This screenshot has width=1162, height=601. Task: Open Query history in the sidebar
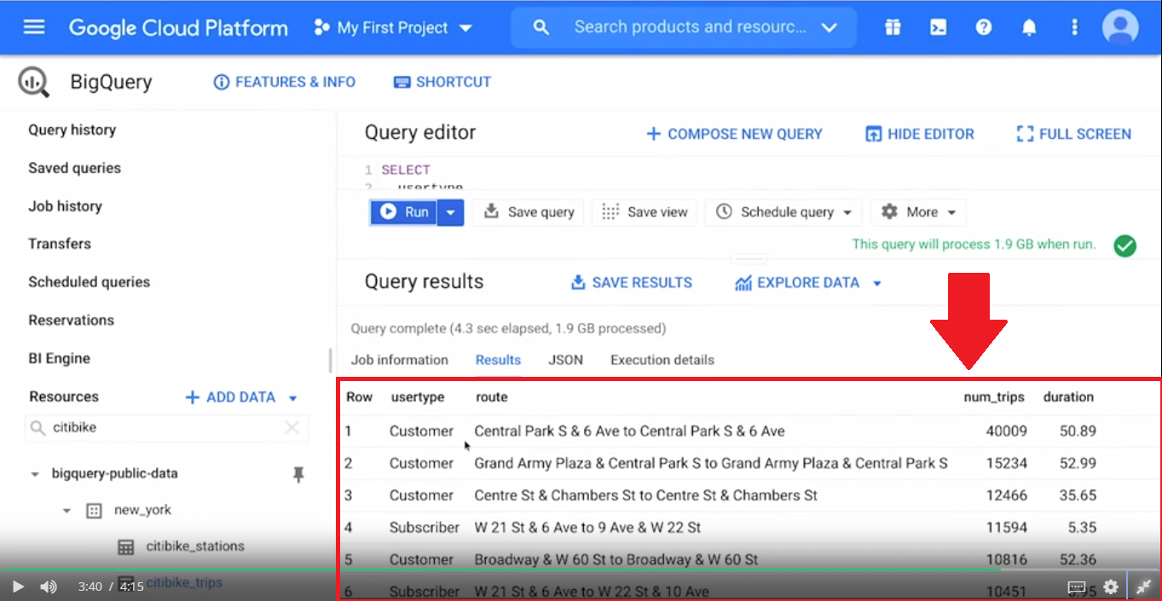(x=72, y=130)
